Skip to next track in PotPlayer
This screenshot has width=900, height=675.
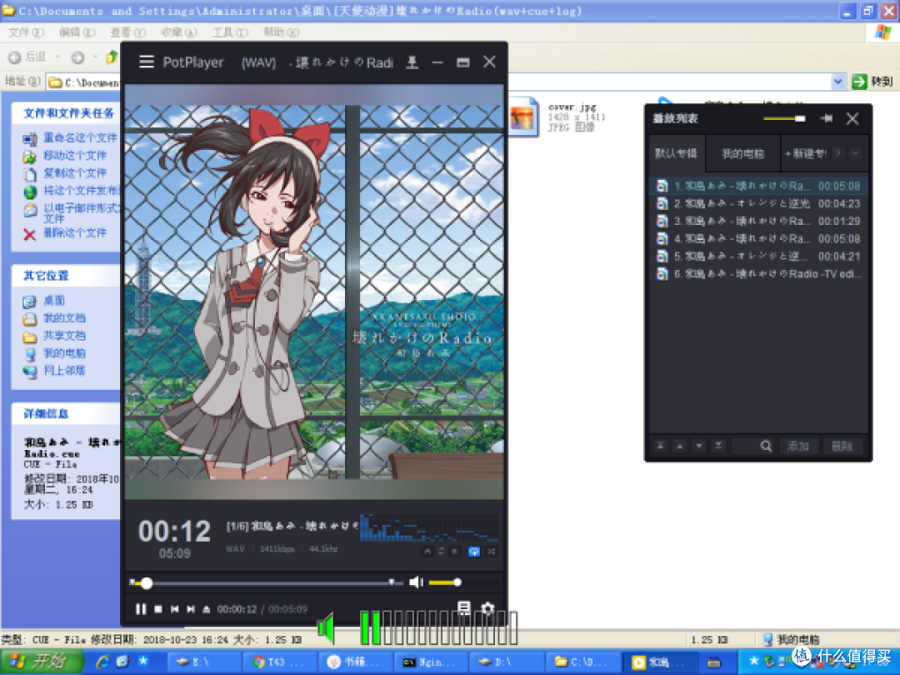coord(191,609)
